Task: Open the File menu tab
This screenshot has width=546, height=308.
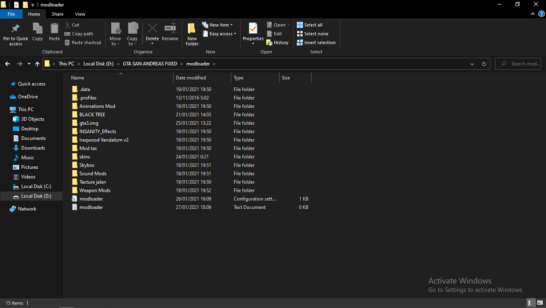Action: pos(12,14)
